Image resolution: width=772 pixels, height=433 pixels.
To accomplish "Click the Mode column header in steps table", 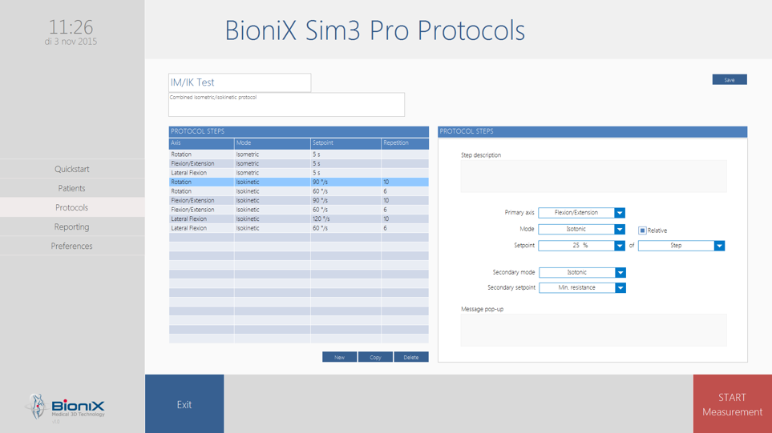I will point(273,143).
